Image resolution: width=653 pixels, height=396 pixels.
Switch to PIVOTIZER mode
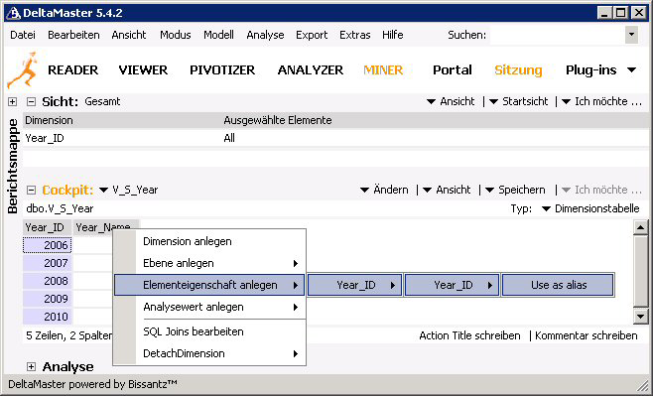pyautogui.click(x=222, y=69)
